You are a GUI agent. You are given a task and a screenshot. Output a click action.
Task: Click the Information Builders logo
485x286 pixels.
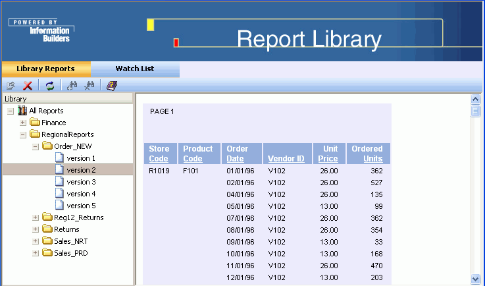pyautogui.click(x=41, y=30)
